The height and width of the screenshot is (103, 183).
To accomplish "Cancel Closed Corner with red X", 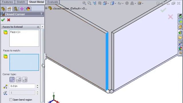I will (x=9, y=20).
